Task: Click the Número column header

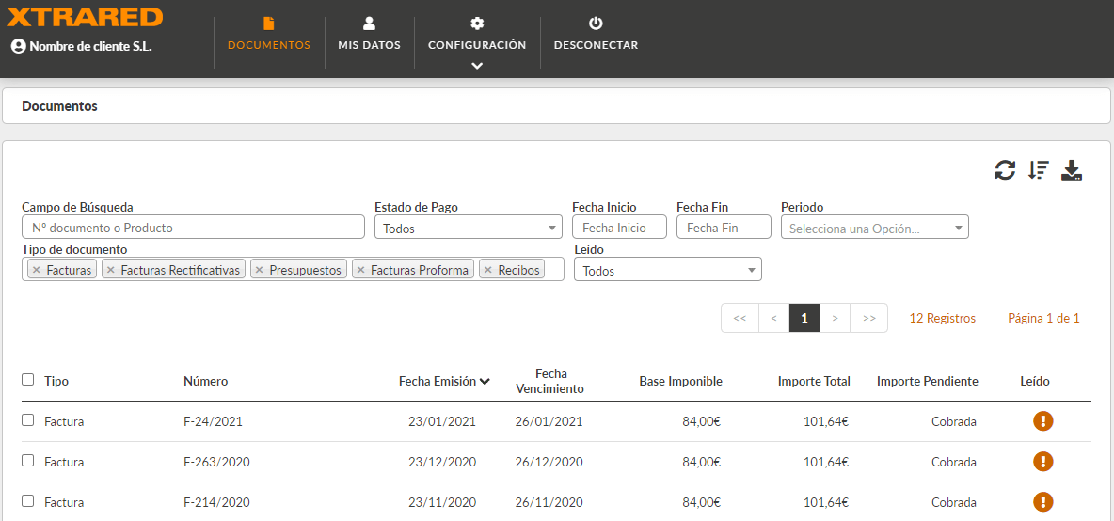Action: click(x=205, y=381)
